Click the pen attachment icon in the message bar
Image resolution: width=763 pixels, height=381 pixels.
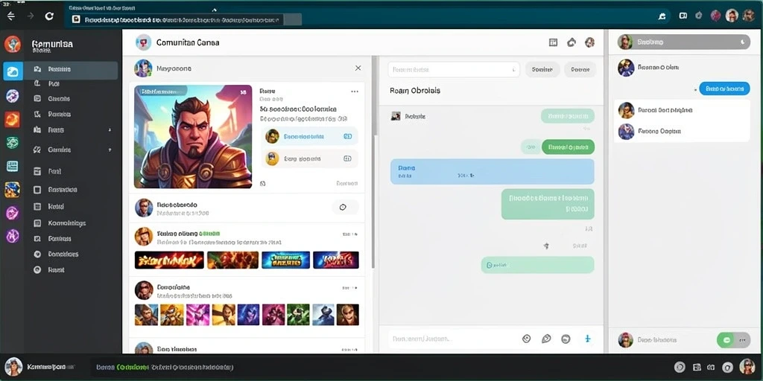(x=546, y=339)
